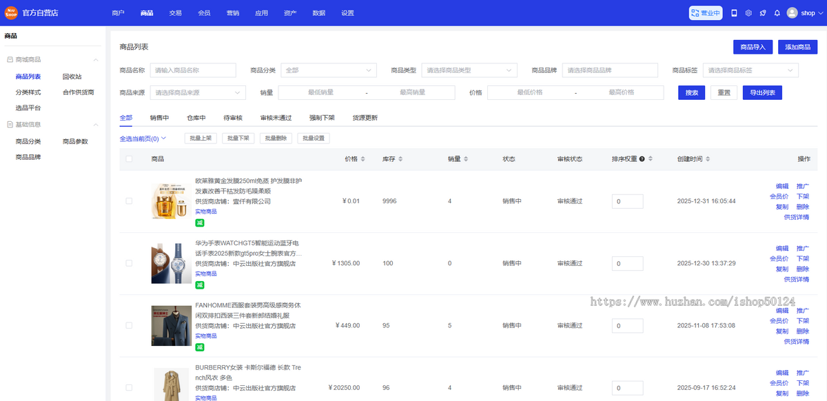The image size is (827, 401).
Task: Sort by 创建时间 column arrows
Action: coord(708,159)
